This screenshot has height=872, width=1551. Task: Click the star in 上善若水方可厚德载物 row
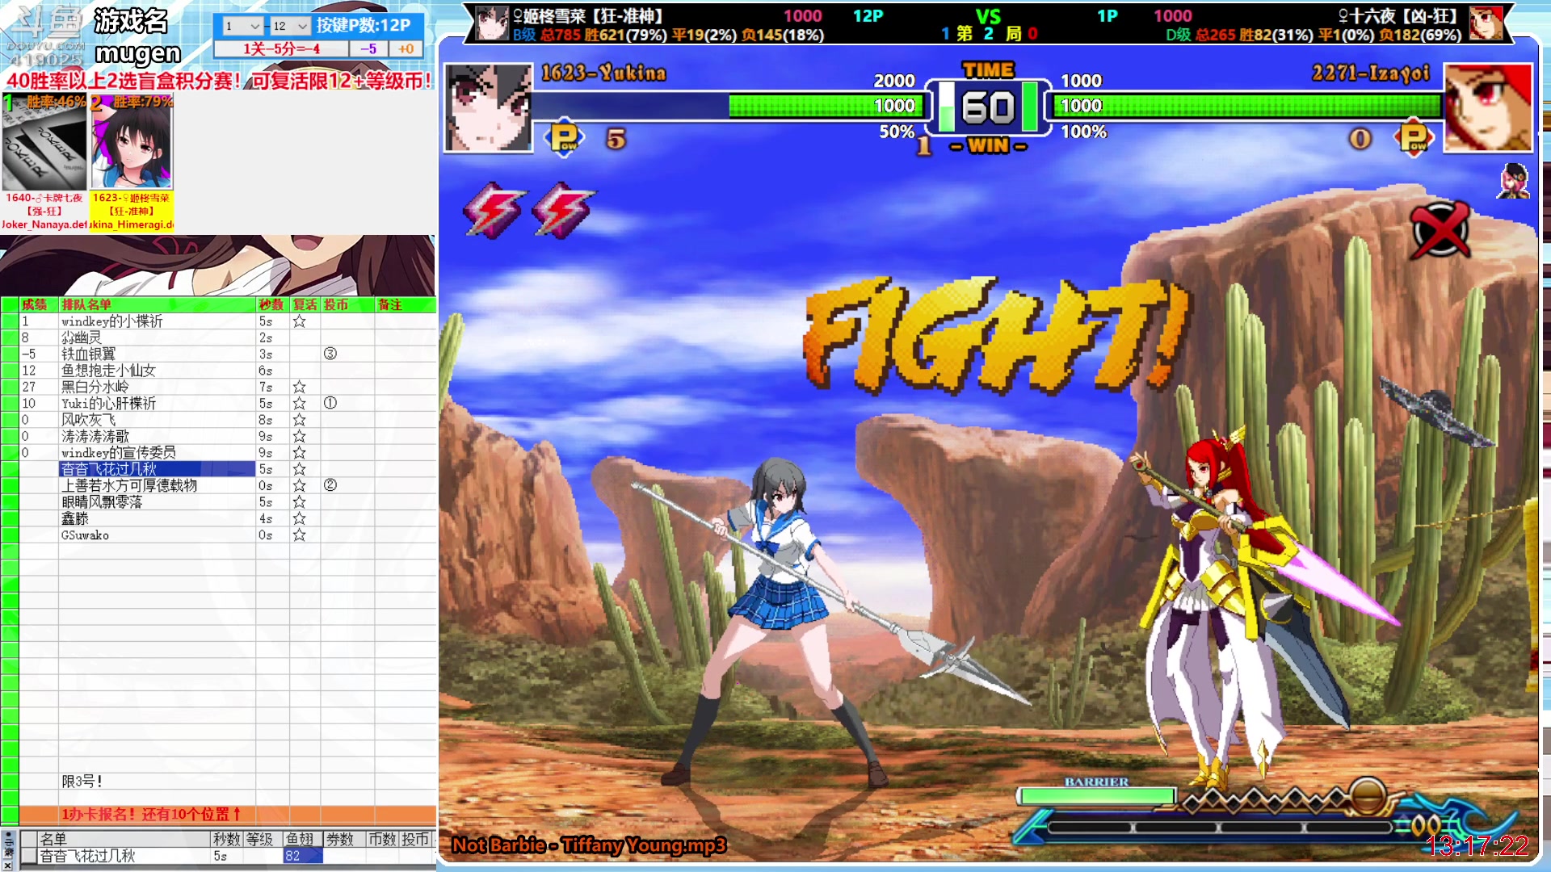tap(299, 485)
